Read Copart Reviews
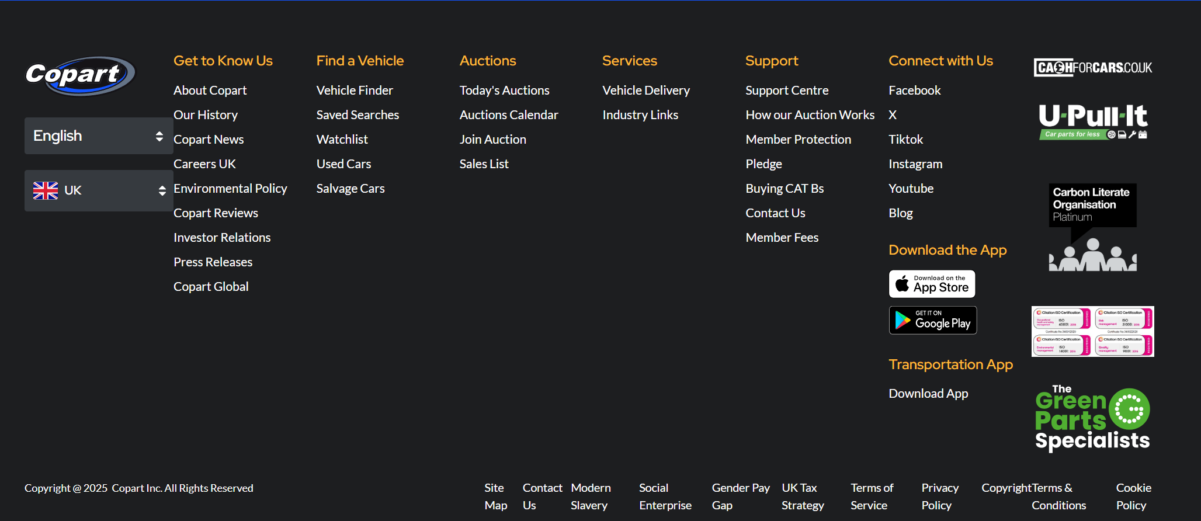 point(216,213)
